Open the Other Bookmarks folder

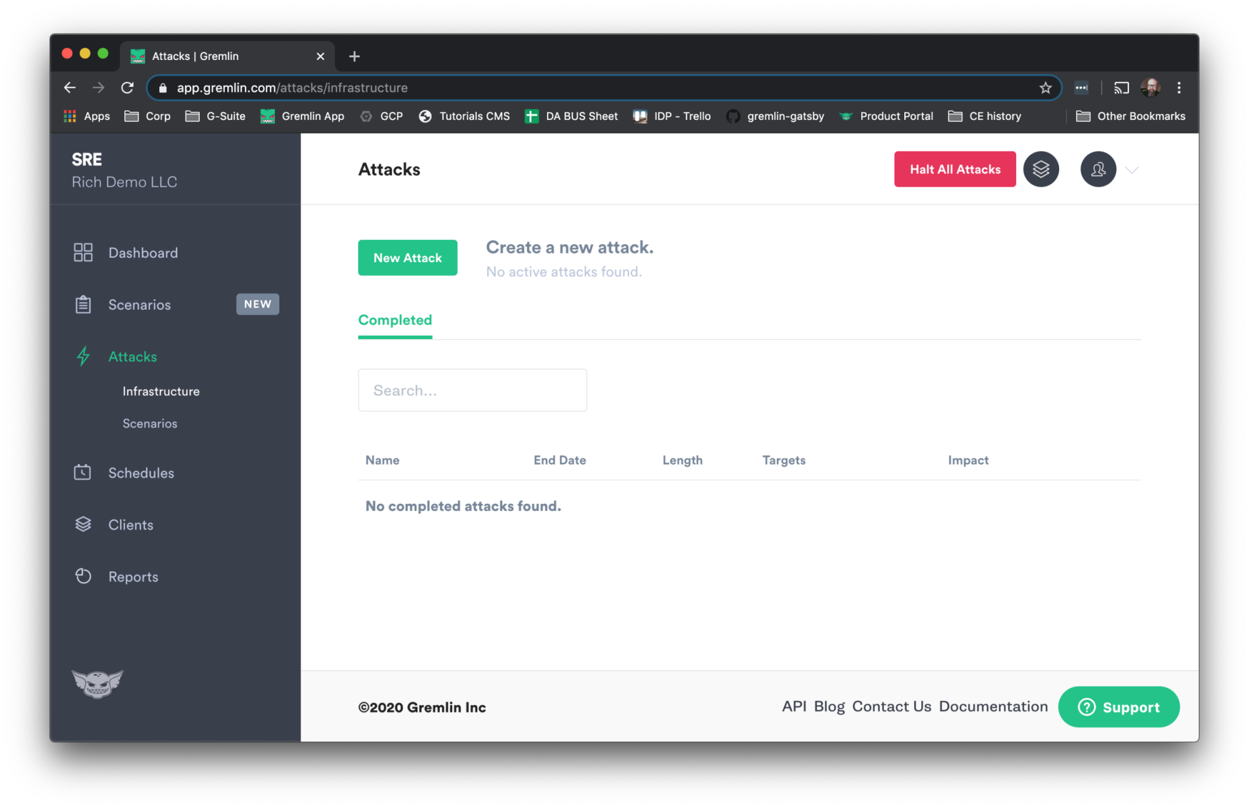(1130, 116)
